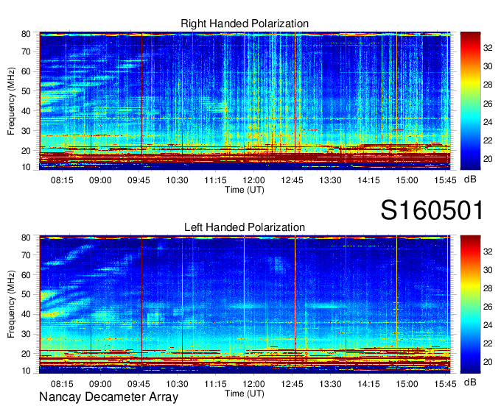Click the 26 value on Right Handed colorbar
This screenshot has height=406, width=501.
coord(488,104)
